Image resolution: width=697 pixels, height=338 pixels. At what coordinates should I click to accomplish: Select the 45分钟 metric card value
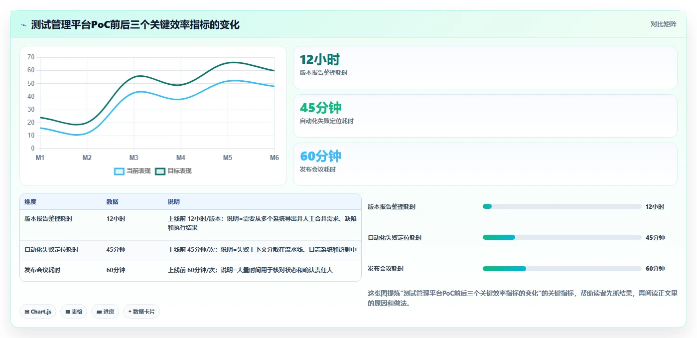[320, 108]
